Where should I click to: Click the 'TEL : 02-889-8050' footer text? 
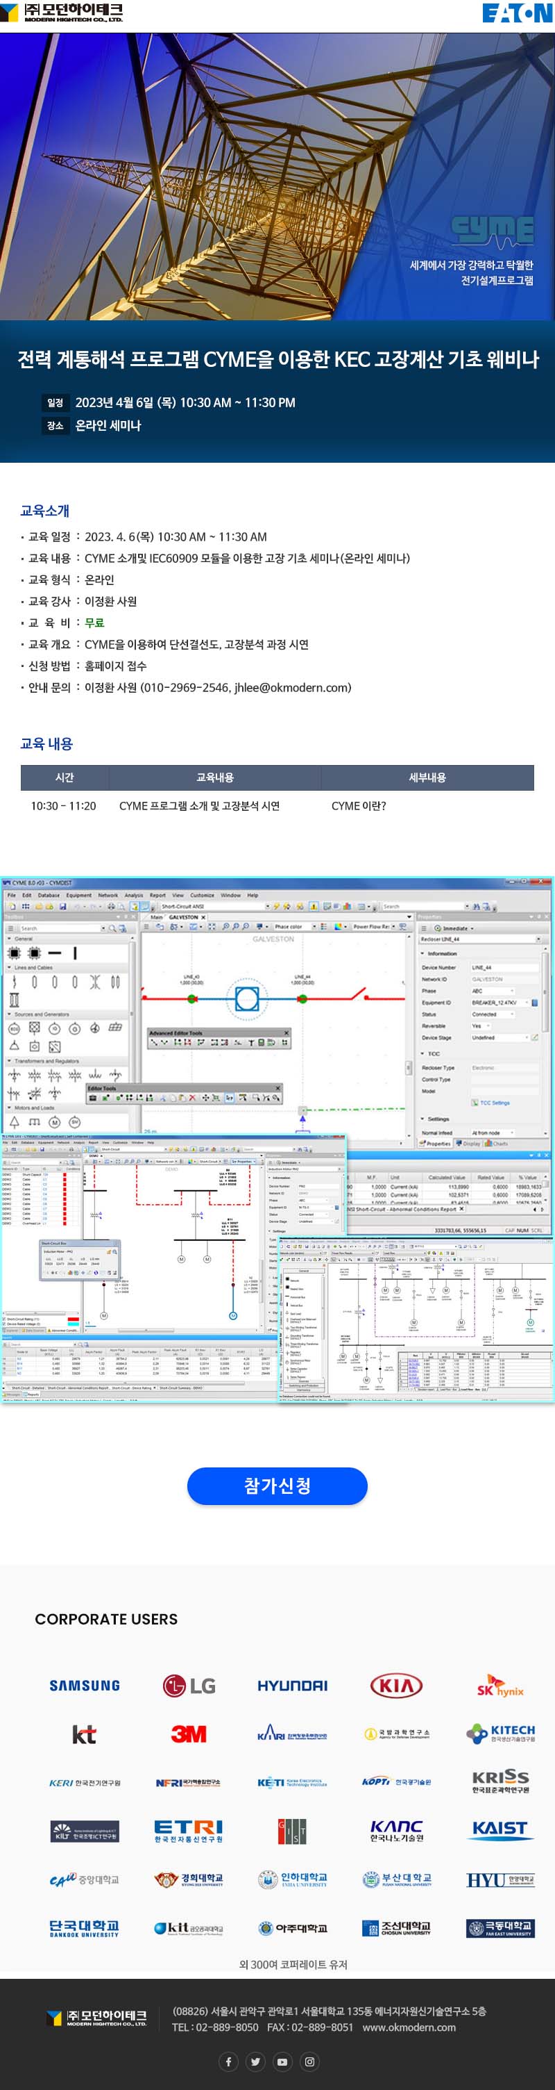214,2027
